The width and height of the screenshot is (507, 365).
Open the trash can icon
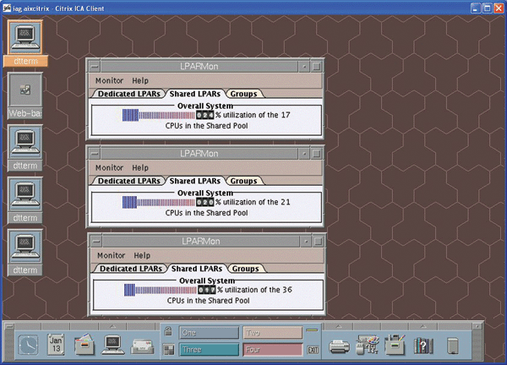[x=453, y=345]
